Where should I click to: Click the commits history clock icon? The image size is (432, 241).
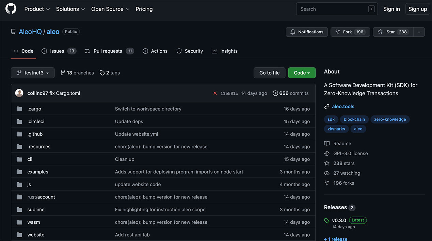(275, 93)
